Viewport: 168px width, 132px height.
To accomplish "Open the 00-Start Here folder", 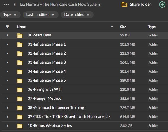I will [40, 35].
